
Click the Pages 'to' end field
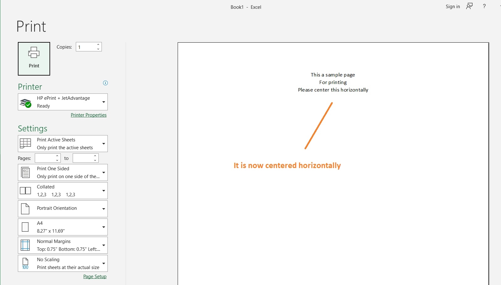pyautogui.click(x=82, y=158)
